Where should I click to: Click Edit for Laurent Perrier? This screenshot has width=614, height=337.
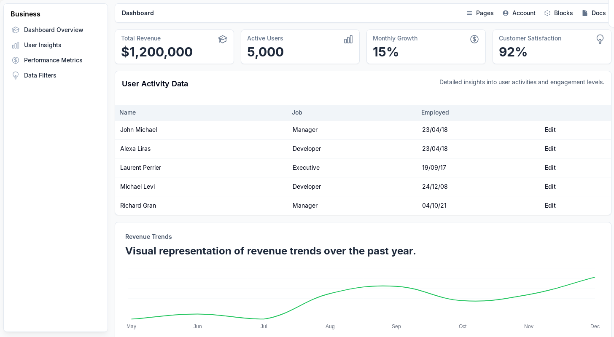550,168
